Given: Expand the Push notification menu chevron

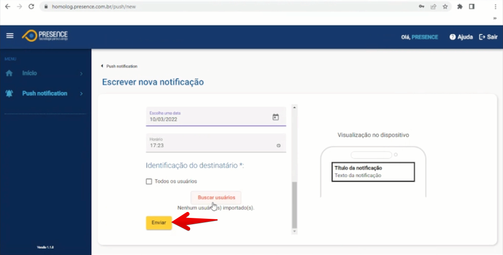Looking at the screenshot, I should pos(82,94).
